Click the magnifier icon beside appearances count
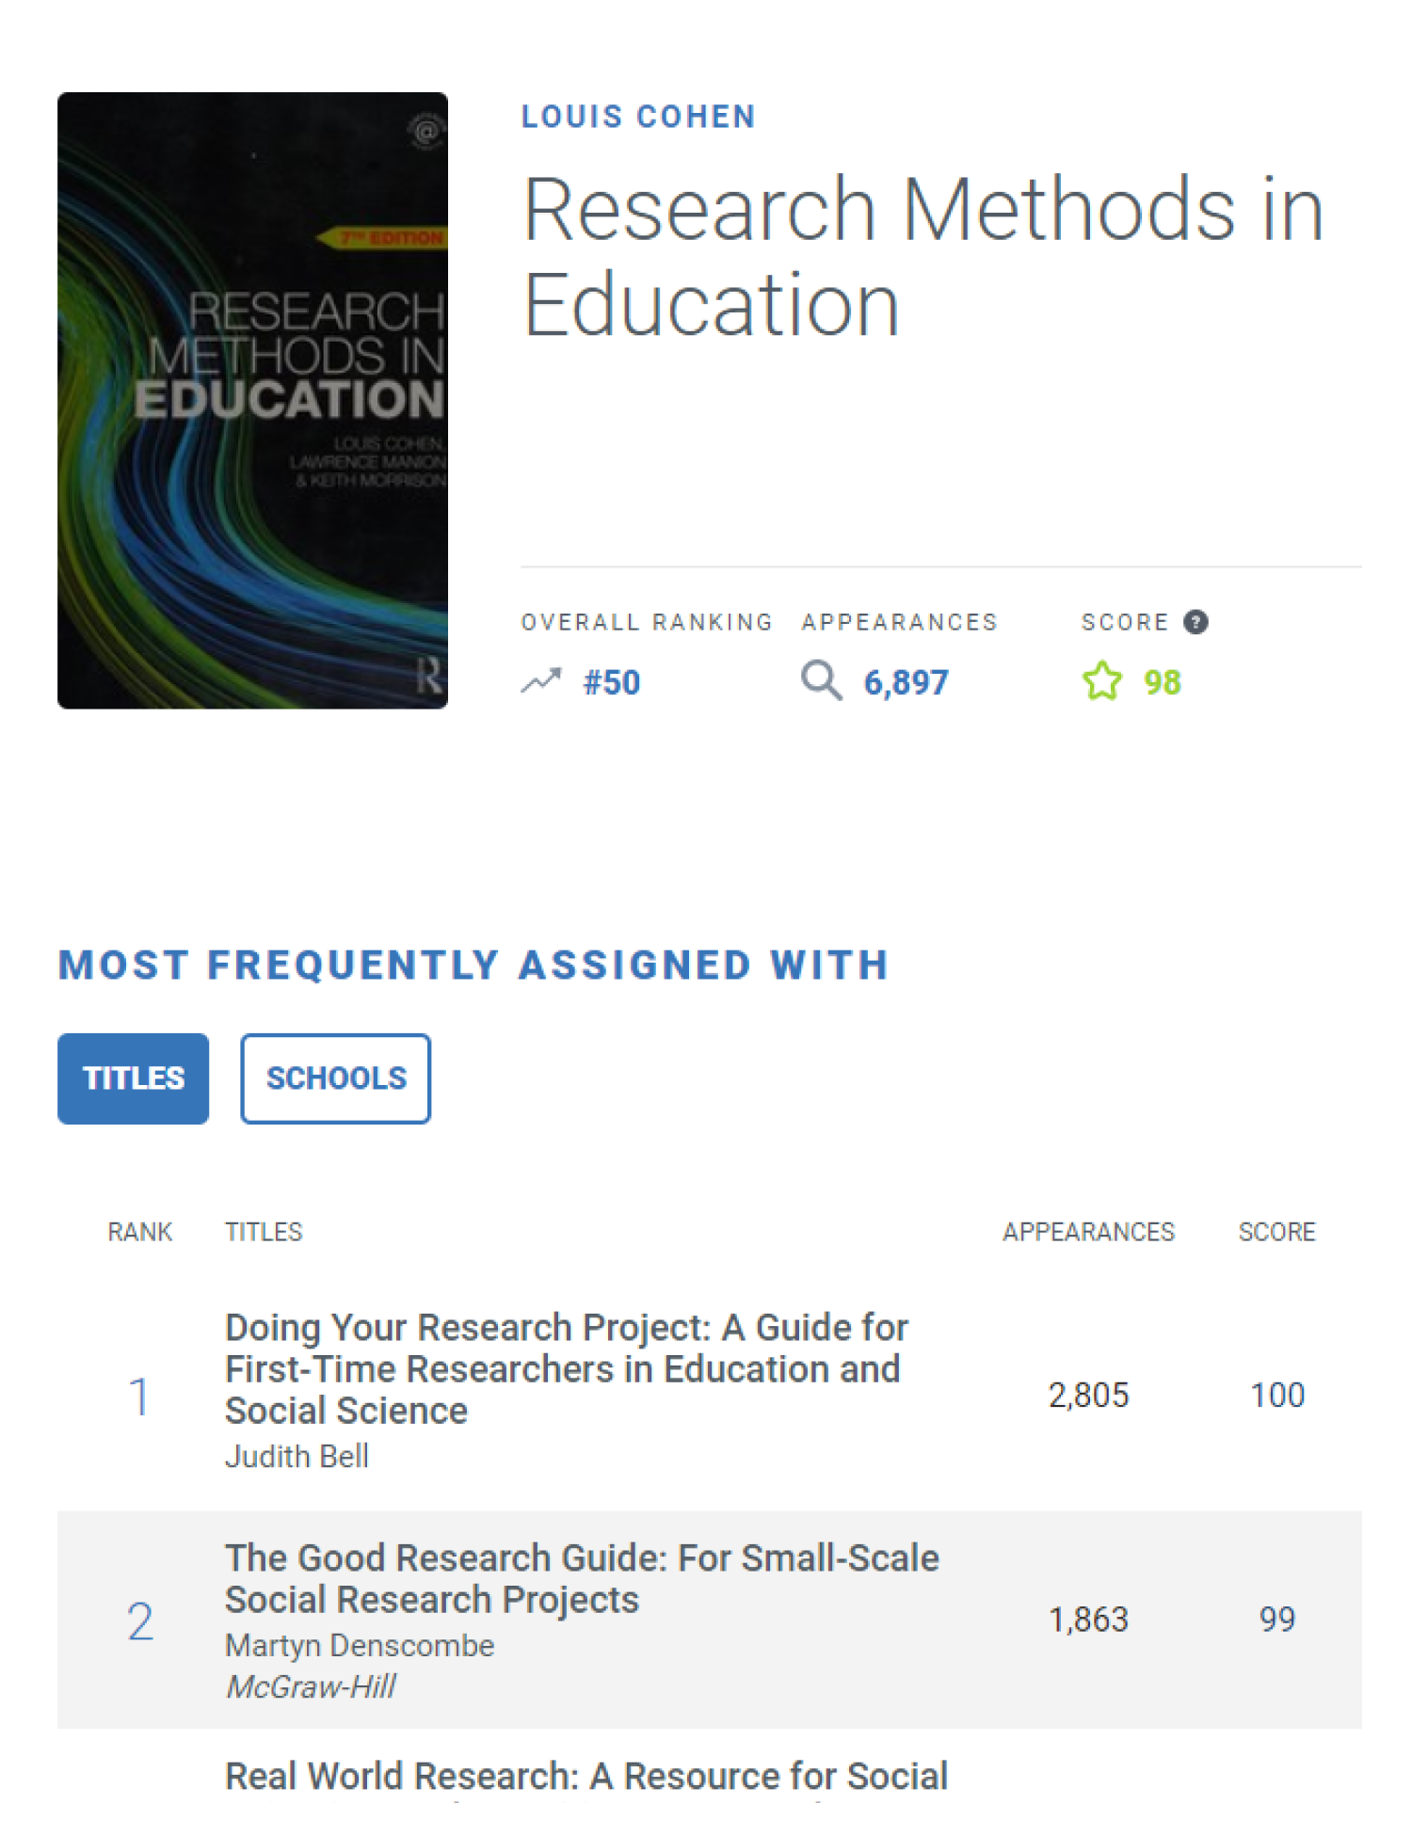This screenshot has width=1412, height=1836. point(821,680)
